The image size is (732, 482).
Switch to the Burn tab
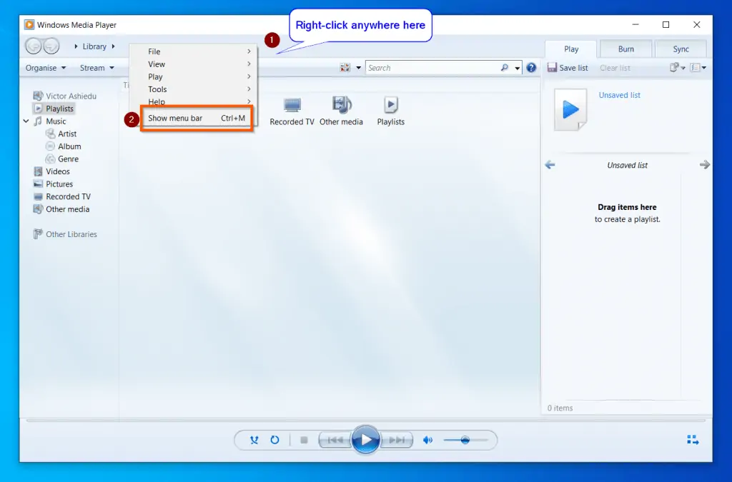625,49
